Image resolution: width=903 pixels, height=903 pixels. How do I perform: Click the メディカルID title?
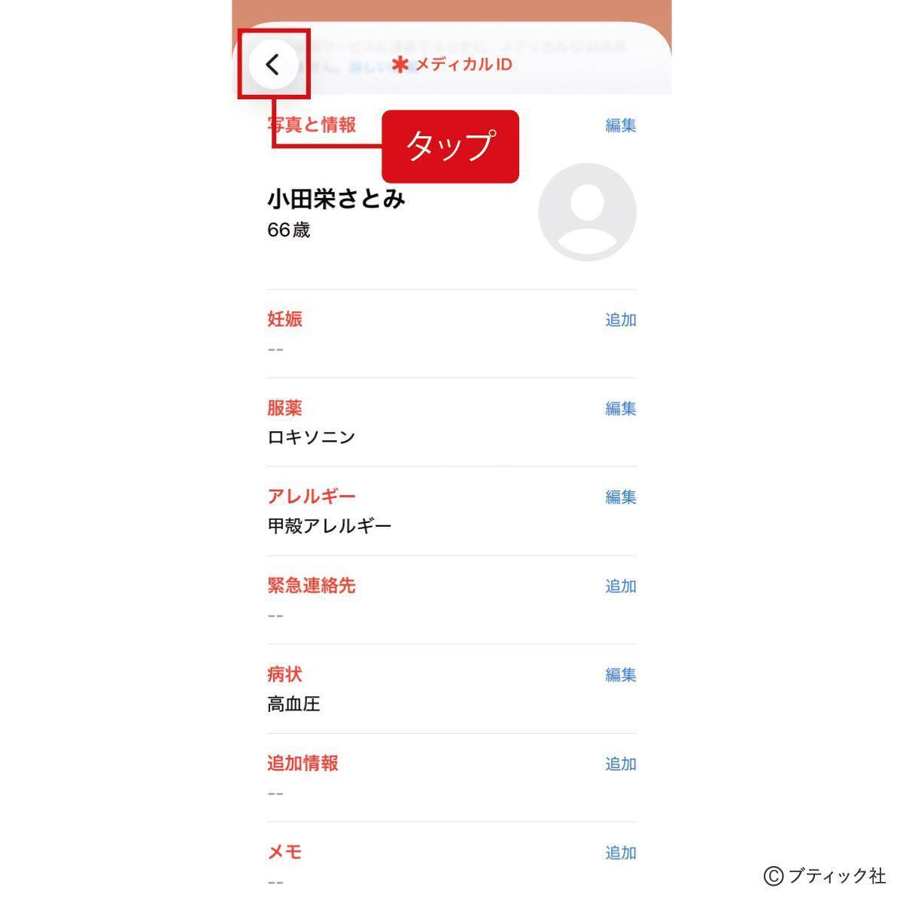point(462,64)
